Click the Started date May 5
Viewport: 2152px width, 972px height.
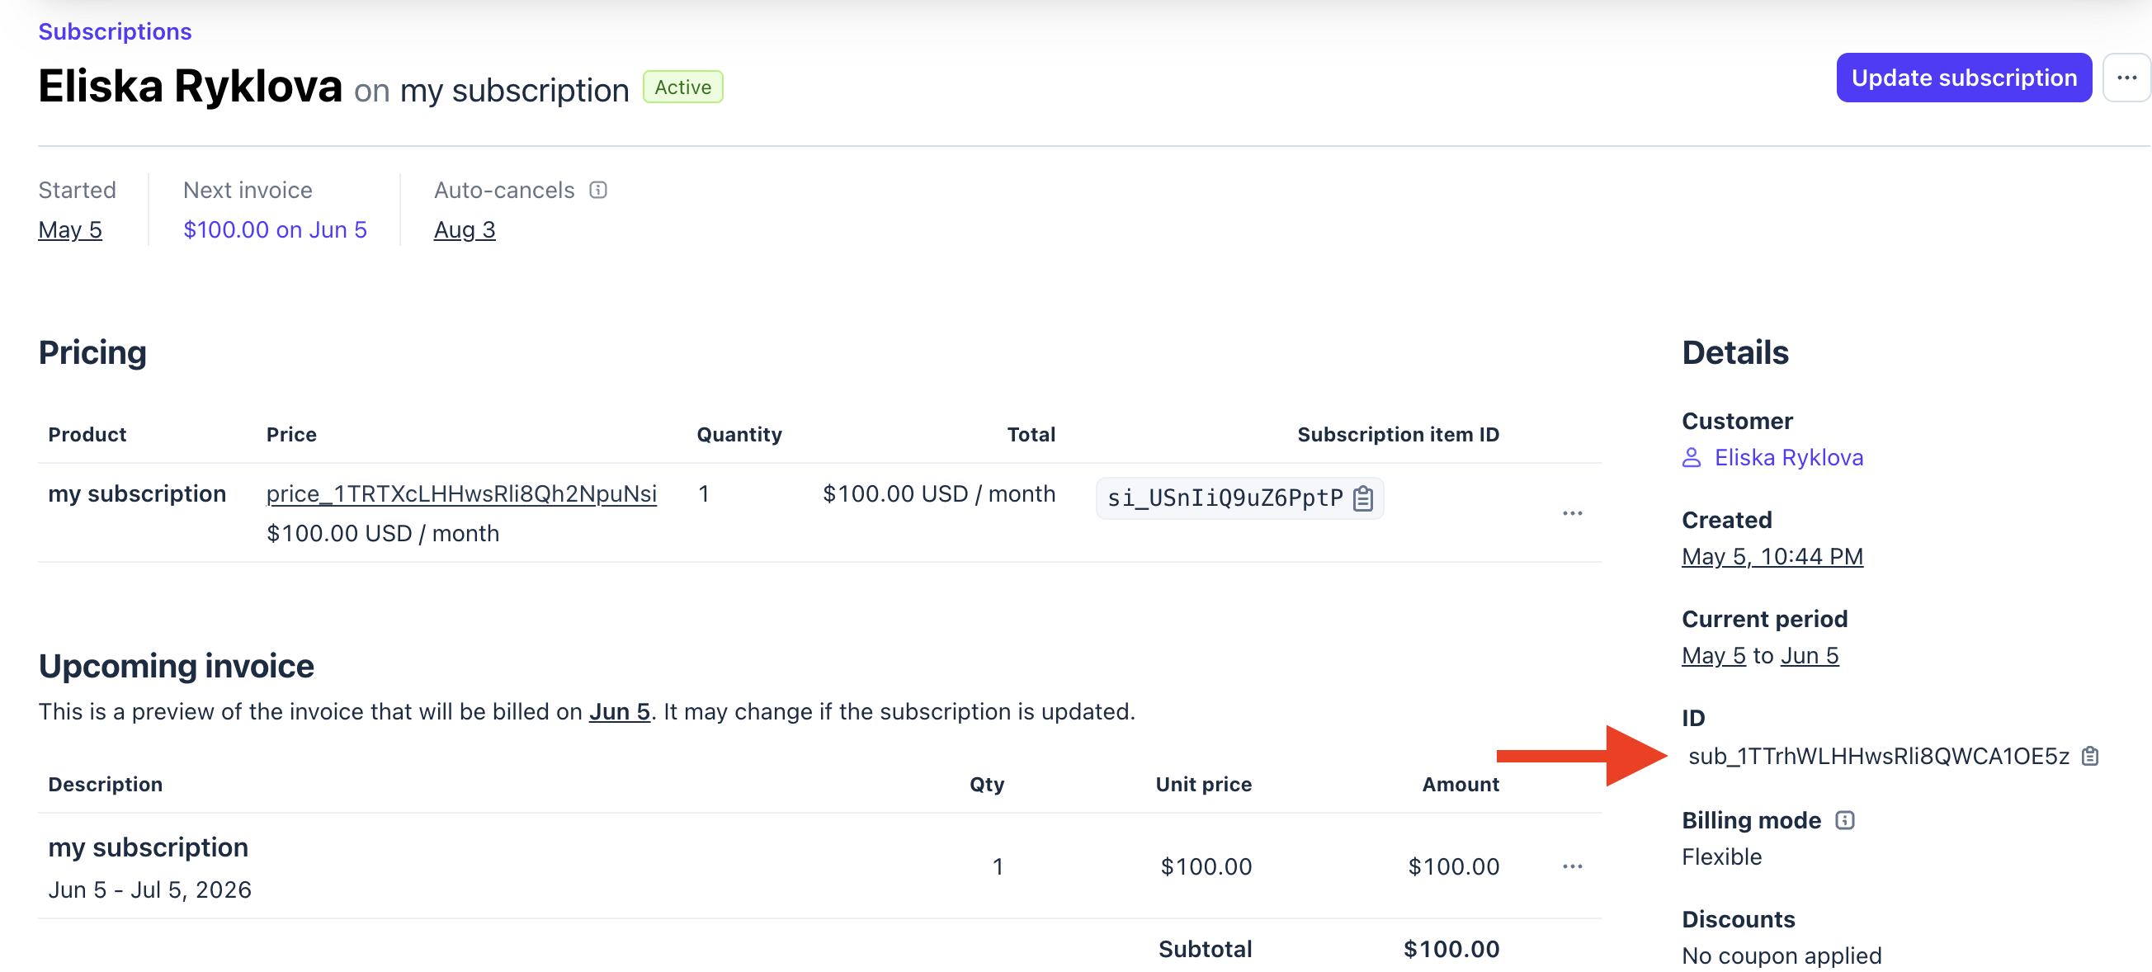pos(70,229)
